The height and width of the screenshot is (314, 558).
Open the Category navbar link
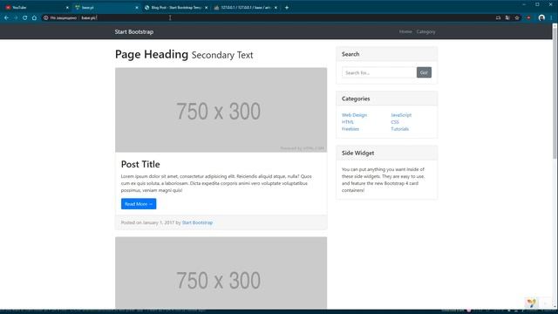[x=425, y=31]
